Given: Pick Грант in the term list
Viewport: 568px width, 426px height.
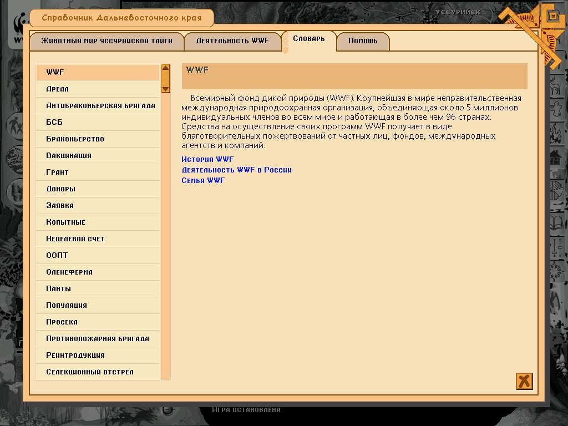Looking at the screenshot, I should (x=98, y=172).
